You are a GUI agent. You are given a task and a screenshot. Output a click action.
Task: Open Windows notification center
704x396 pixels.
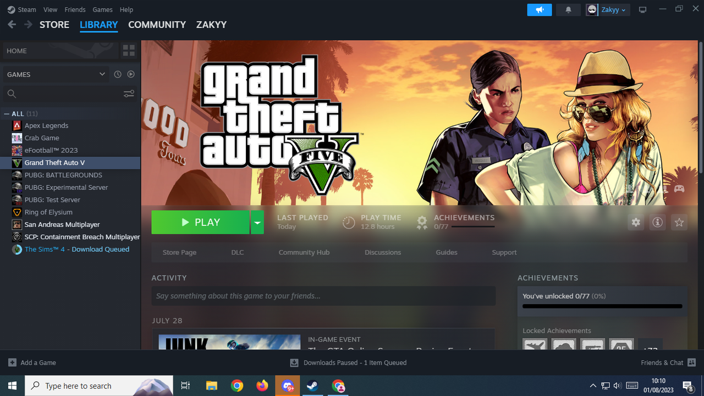coord(687,386)
